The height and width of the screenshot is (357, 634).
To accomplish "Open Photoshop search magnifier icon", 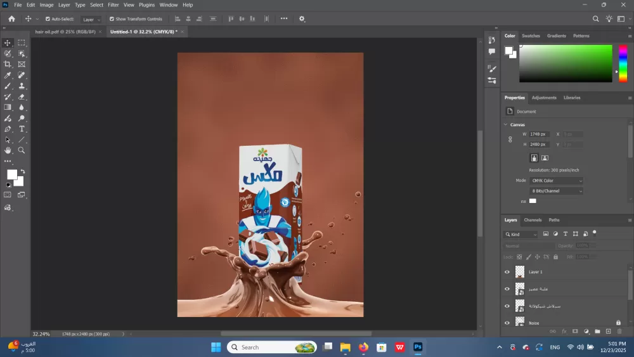I will pyautogui.click(x=595, y=18).
